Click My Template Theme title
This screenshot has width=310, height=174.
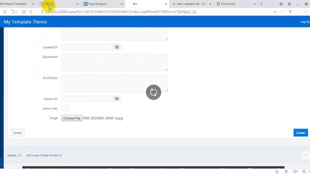pyautogui.click(x=25, y=22)
